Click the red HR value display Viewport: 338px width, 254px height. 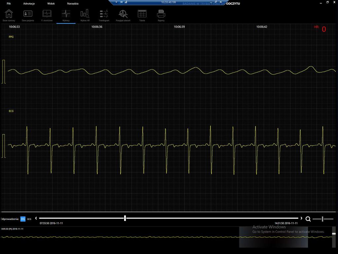coord(324,29)
